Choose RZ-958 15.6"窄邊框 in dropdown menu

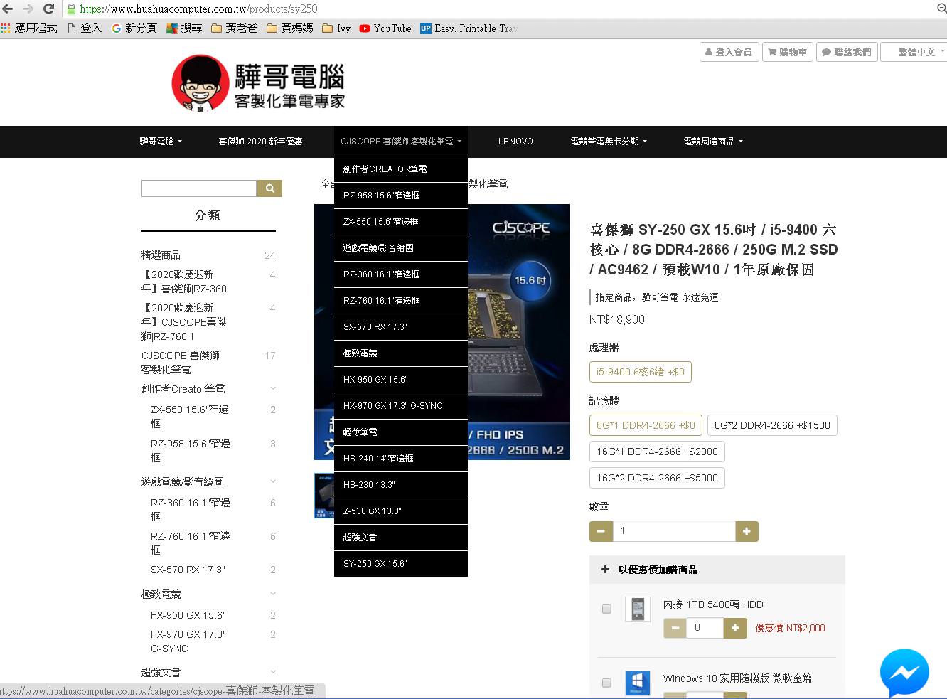tap(401, 196)
